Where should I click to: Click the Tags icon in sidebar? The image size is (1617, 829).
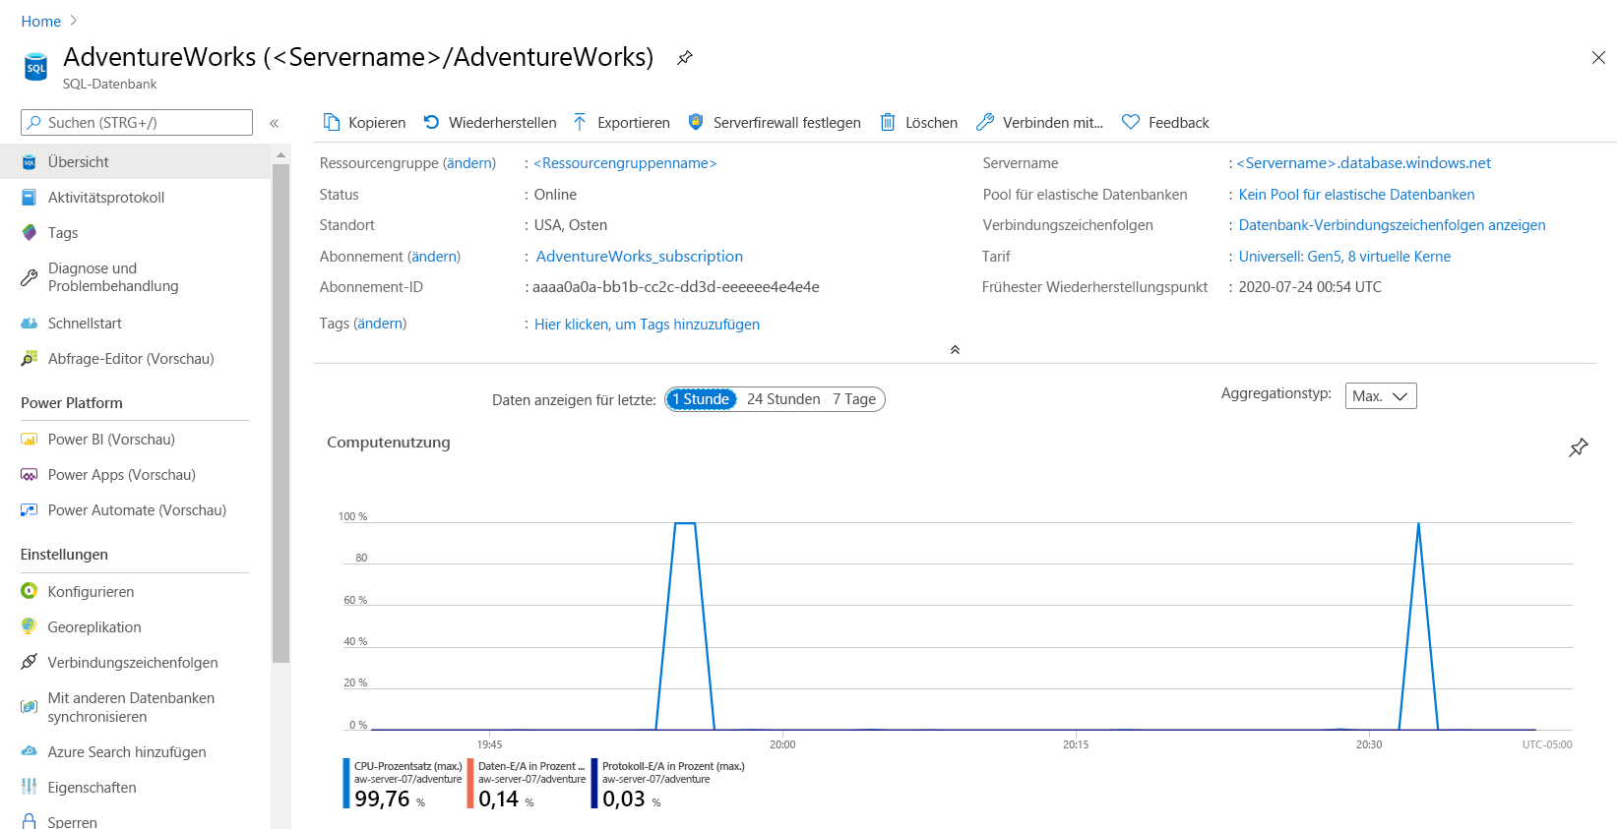point(30,233)
